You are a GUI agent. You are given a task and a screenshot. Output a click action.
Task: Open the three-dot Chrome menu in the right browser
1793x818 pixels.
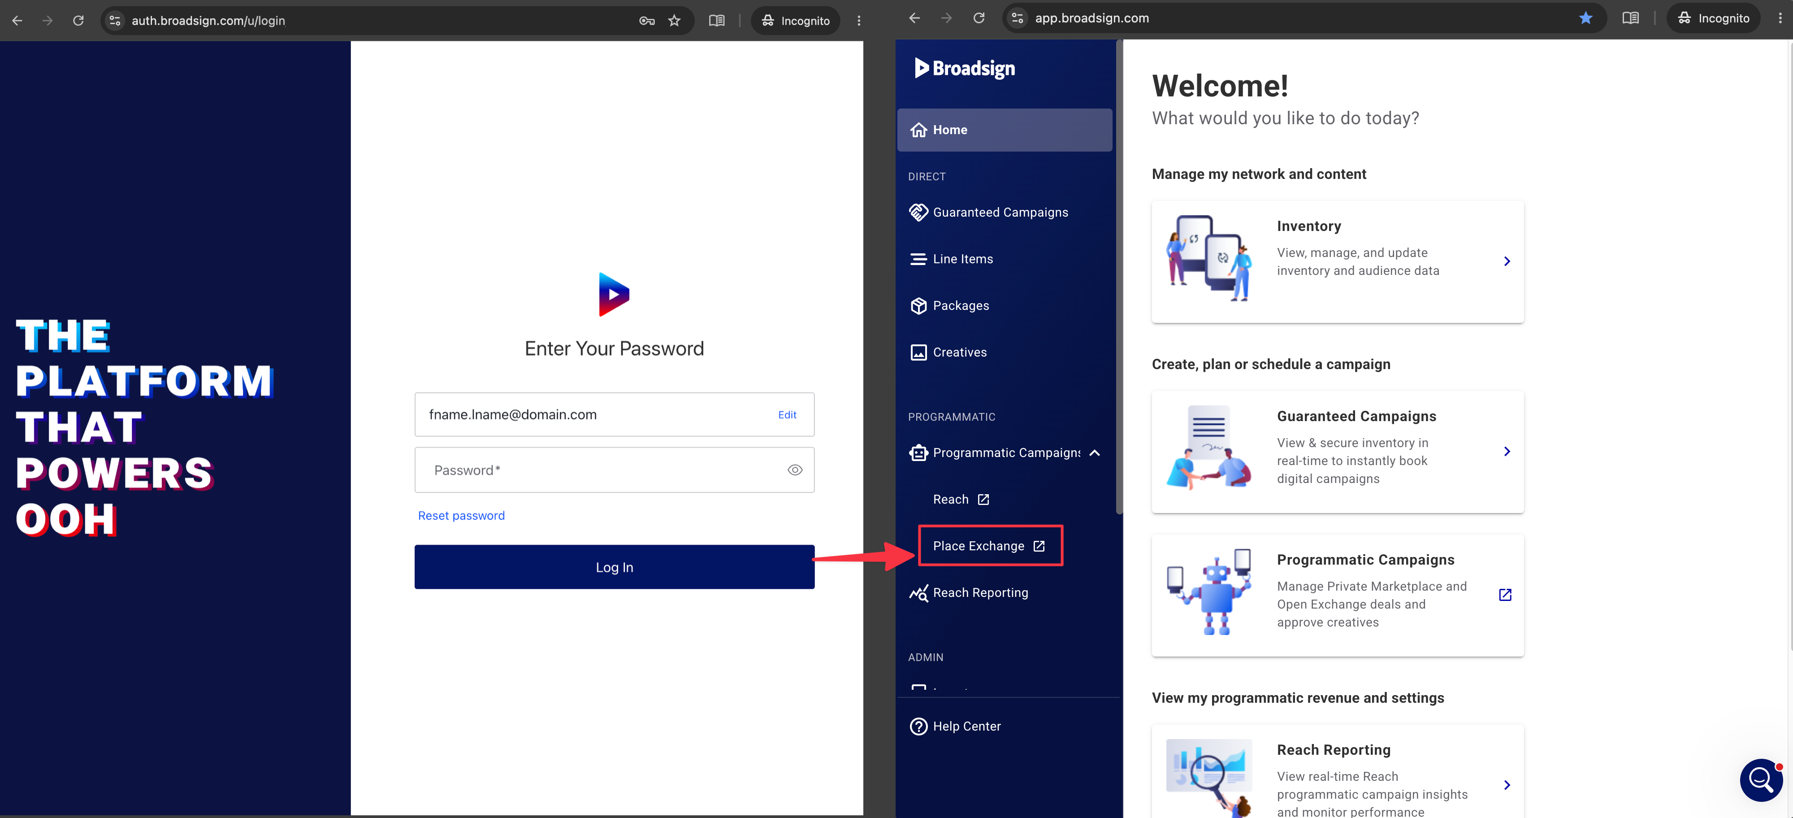pyautogui.click(x=1780, y=18)
